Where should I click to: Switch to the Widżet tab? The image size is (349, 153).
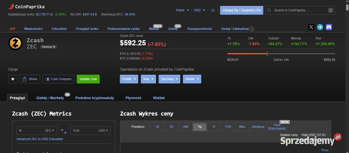(159, 98)
